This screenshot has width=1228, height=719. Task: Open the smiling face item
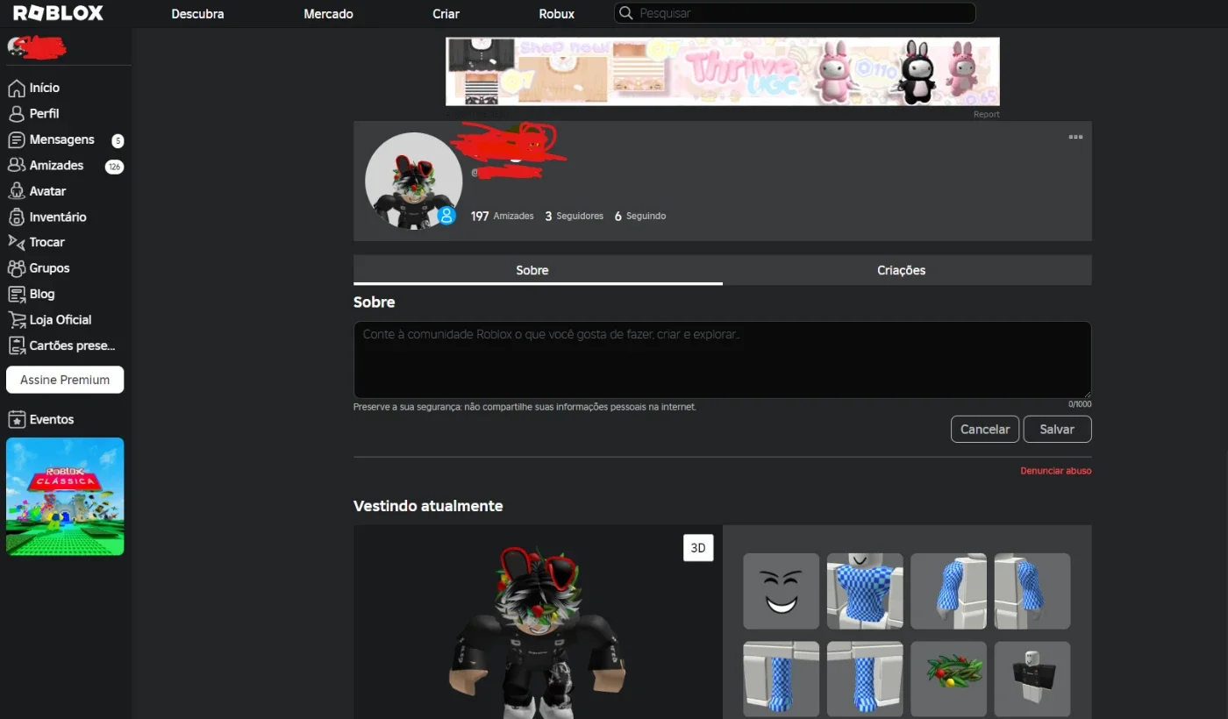782,591
